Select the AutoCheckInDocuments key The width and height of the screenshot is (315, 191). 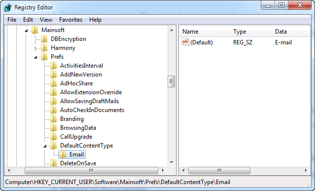(x=92, y=110)
